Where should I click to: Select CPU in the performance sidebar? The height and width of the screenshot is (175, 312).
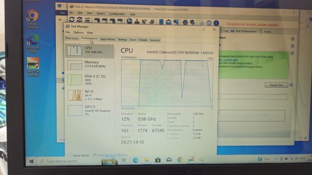[90, 51]
